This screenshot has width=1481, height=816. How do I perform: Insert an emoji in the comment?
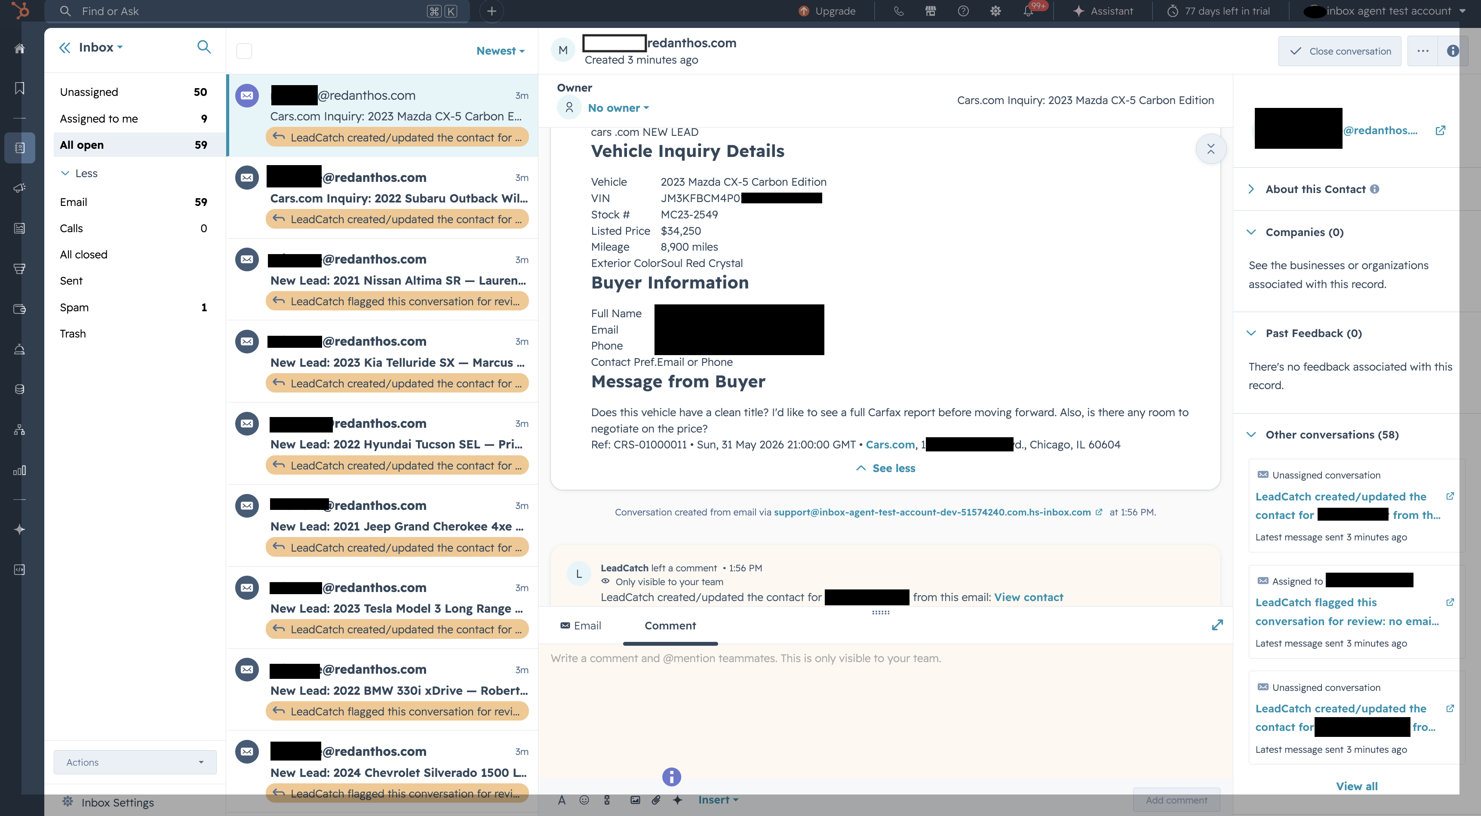pyautogui.click(x=584, y=800)
